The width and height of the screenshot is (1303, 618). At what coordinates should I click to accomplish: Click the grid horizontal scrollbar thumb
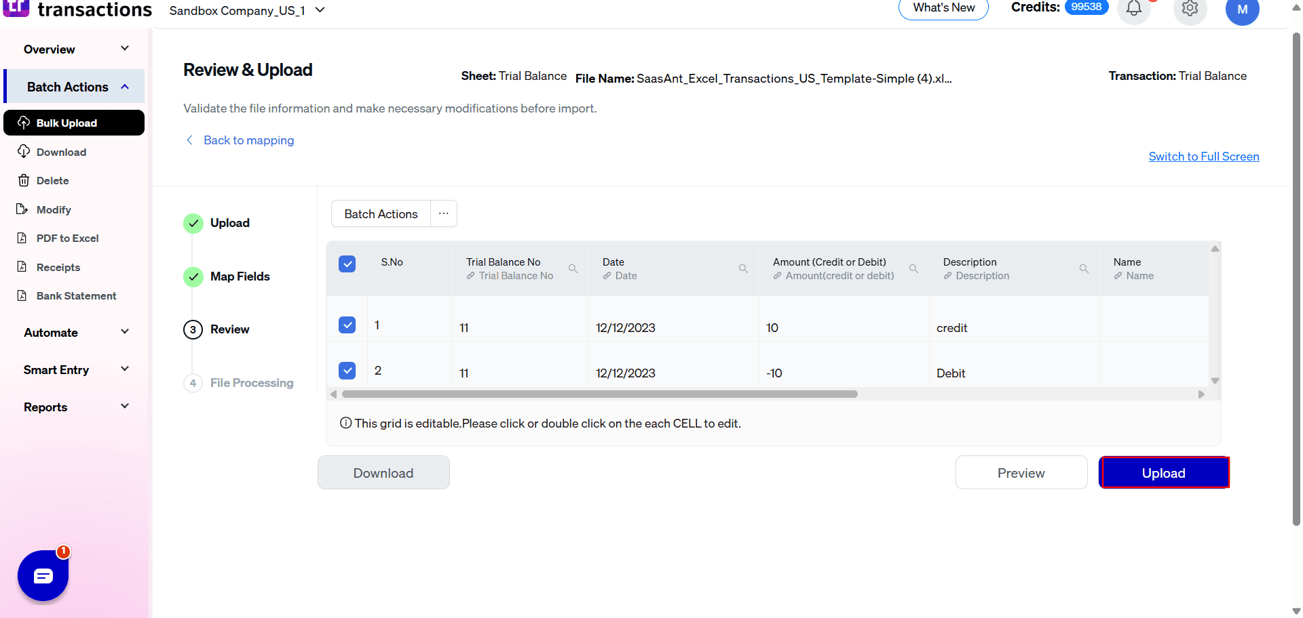coord(600,394)
